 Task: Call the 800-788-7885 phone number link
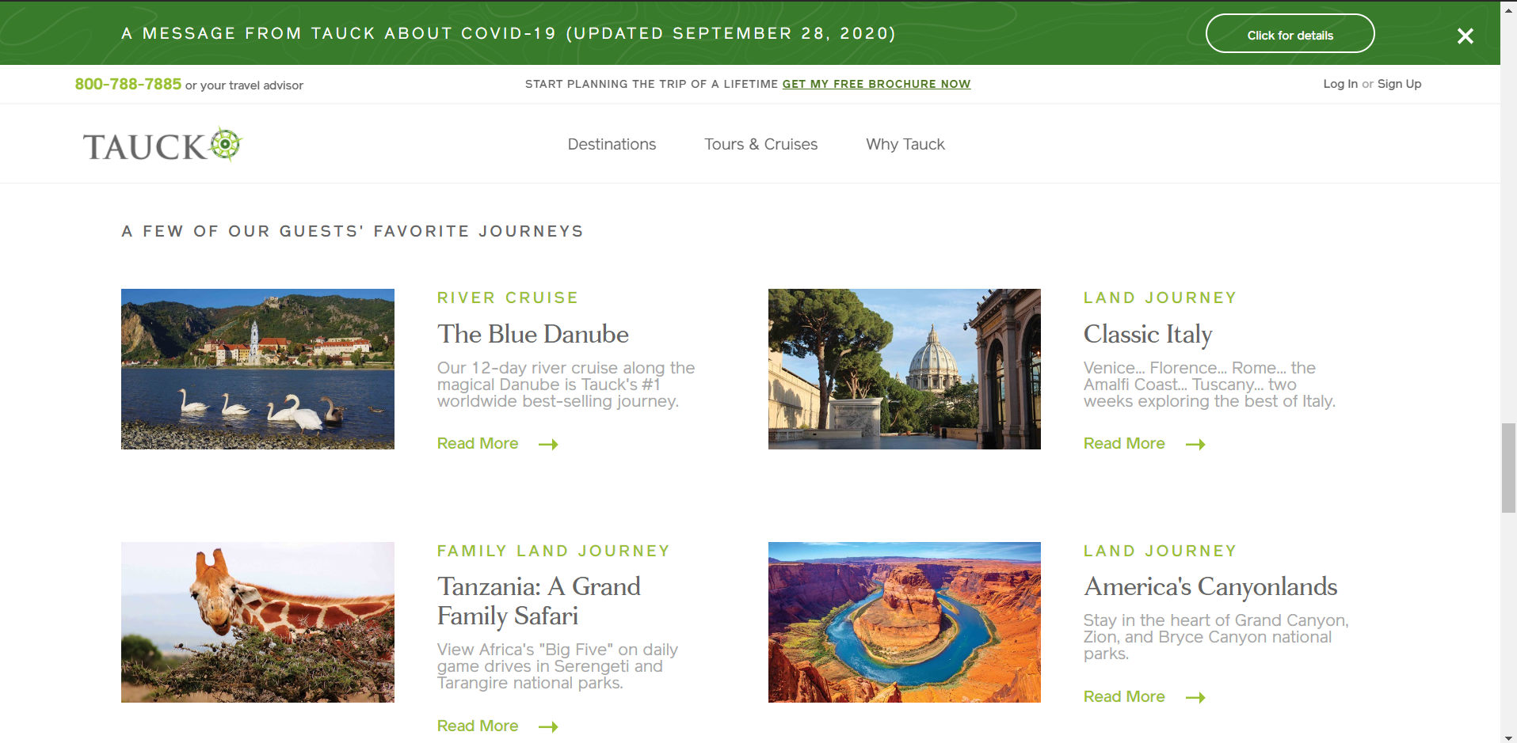(x=128, y=84)
